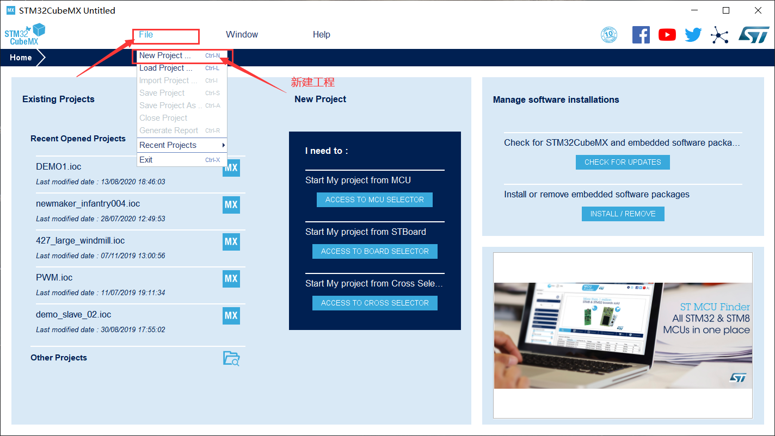Click the Other Projects label

click(x=59, y=358)
